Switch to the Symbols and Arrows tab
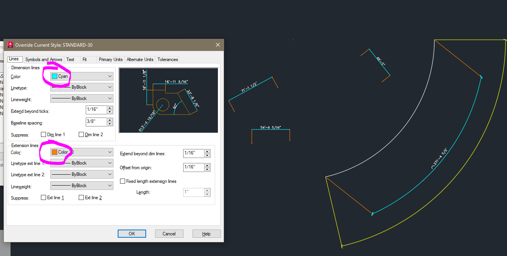This screenshot has width=507, height=256. pos(43,59)
